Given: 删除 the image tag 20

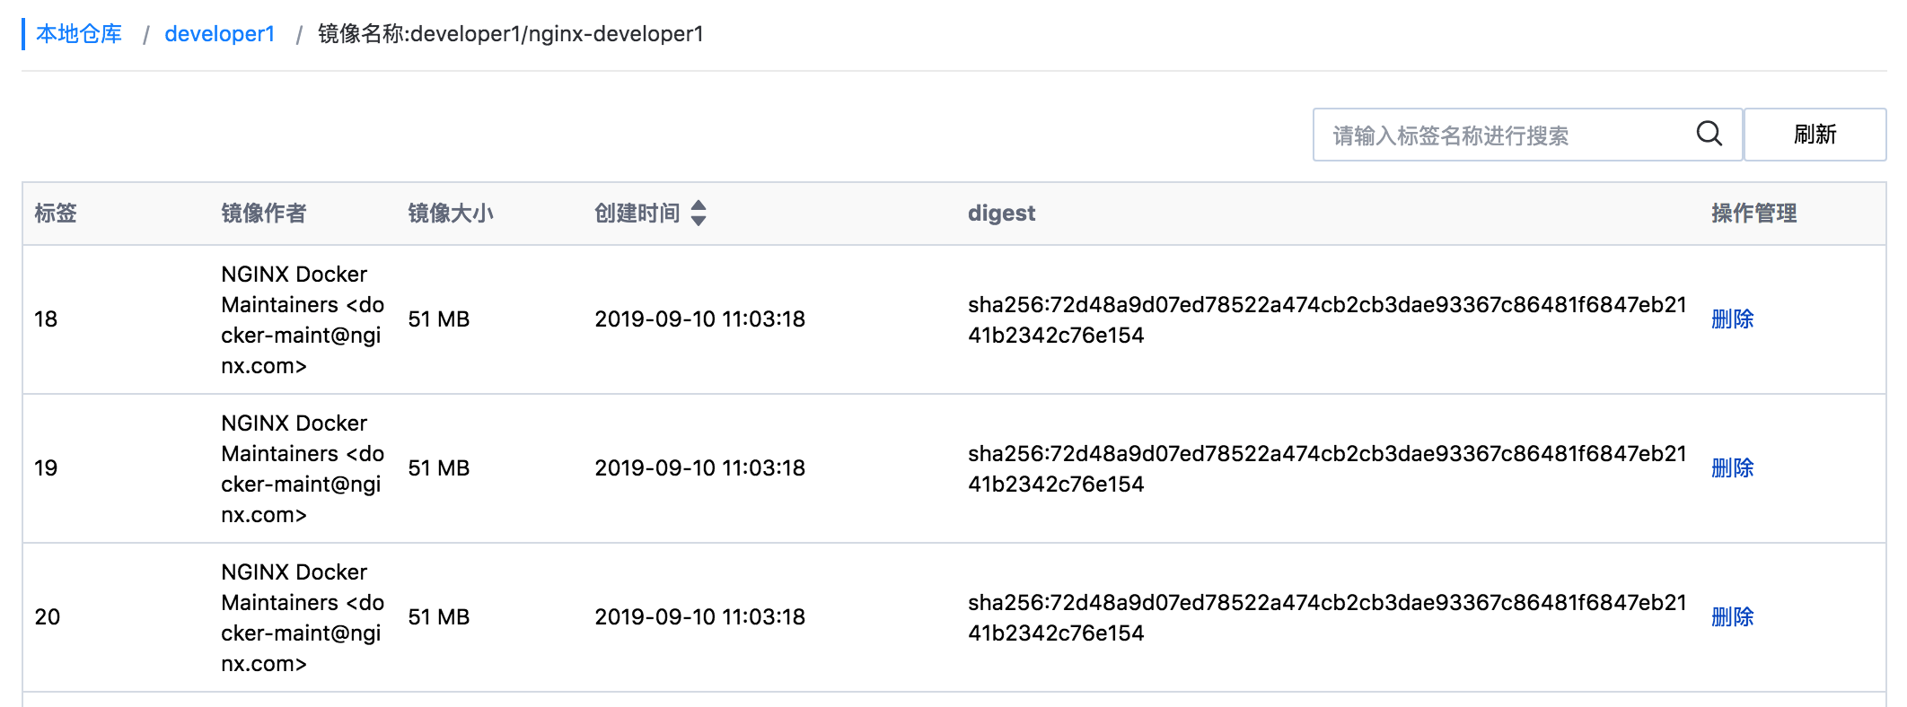Looking at the screenshot, I should pyautogui.click(x=1732, y=616).
